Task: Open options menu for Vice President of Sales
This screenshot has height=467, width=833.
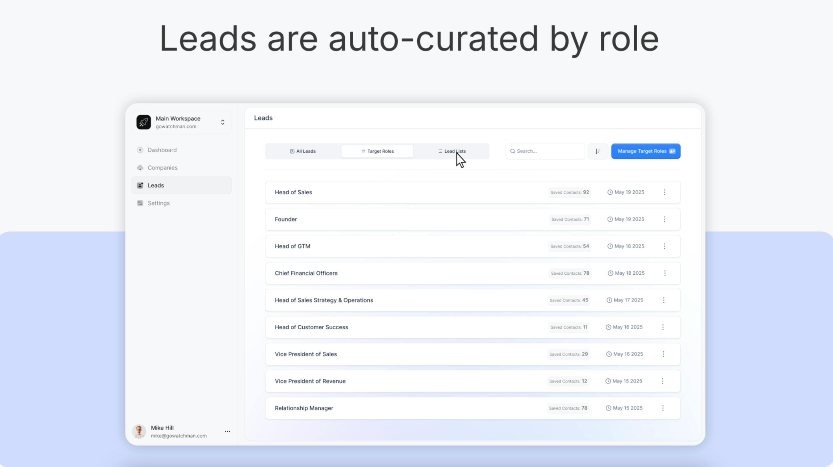Action: [663, 354]
